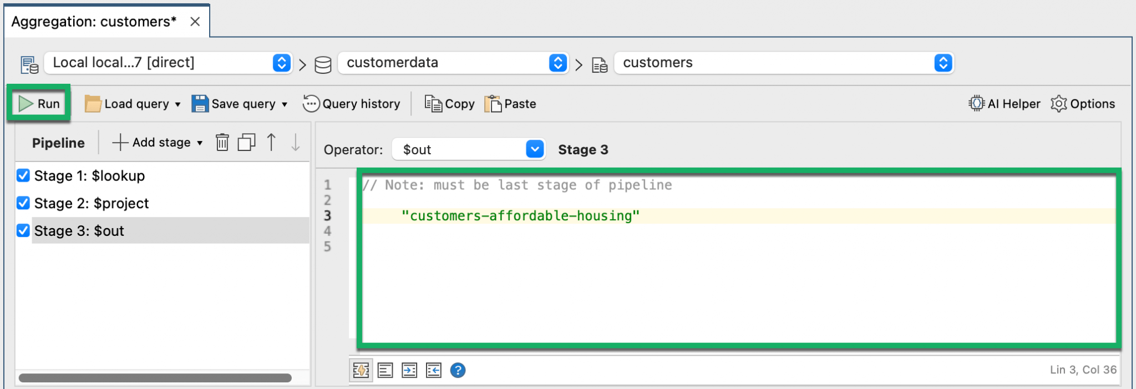Uncheck Stage 1: $lookup checkbox

(23, 176)
